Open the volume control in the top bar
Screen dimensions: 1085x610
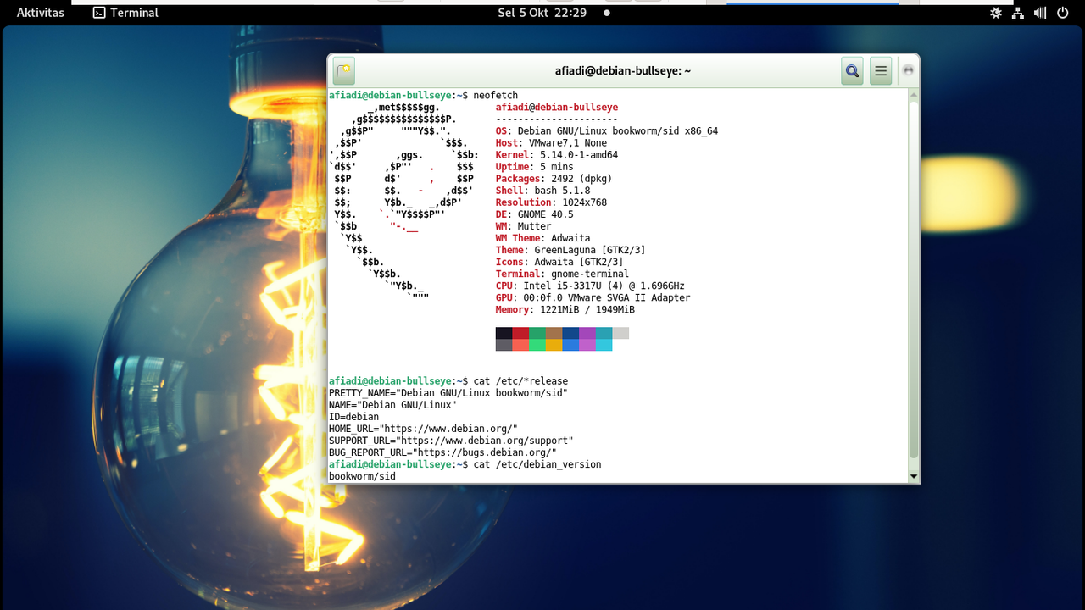click(x=1040, y=13)
